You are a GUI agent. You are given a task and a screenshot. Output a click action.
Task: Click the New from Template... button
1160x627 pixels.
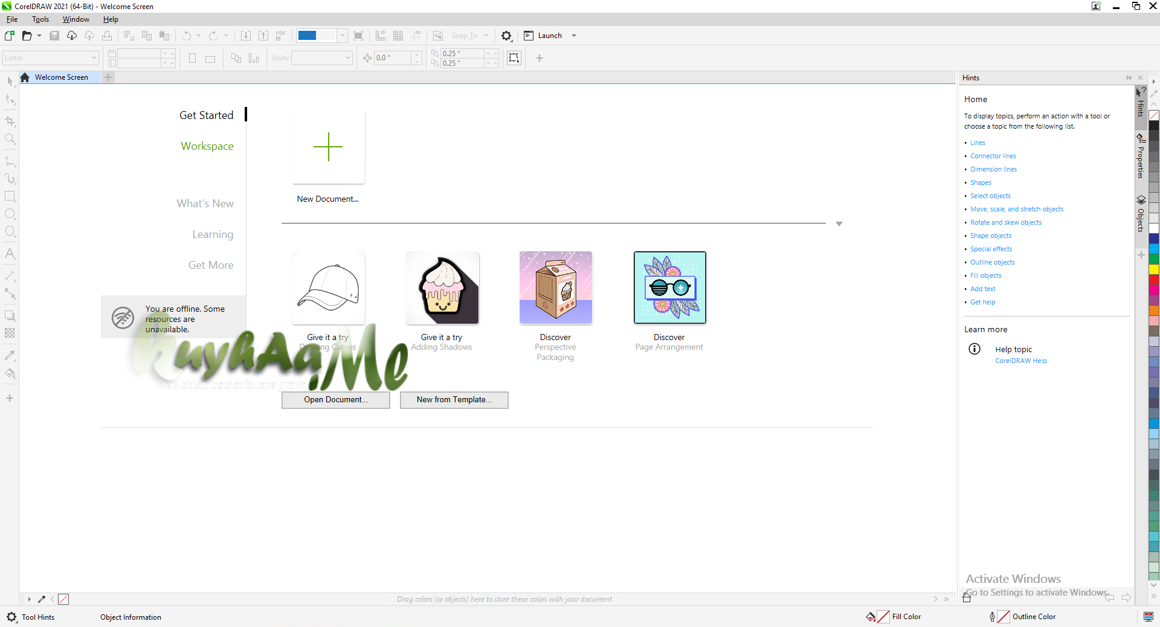click(454, 400)
